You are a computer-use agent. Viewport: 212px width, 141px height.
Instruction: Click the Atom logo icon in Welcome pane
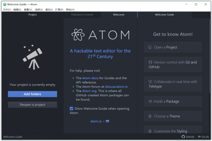coord(78,35)
